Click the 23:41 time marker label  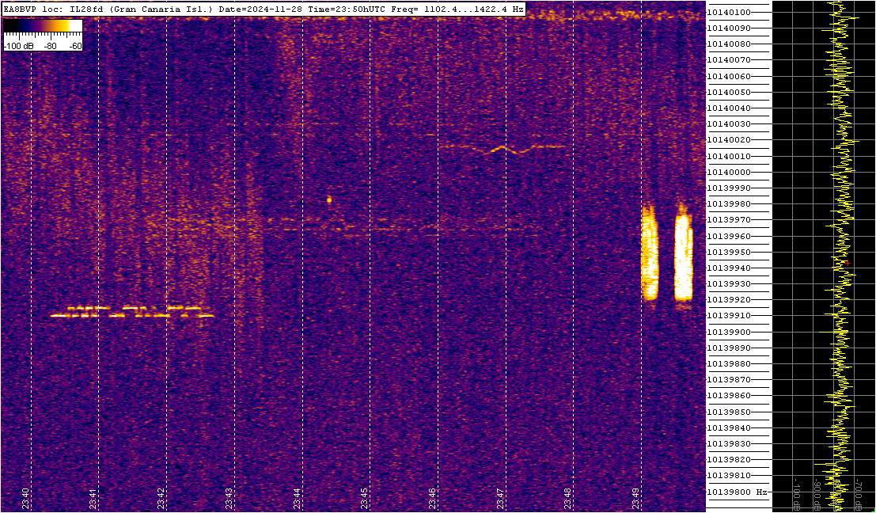click(x=94, y=499)
